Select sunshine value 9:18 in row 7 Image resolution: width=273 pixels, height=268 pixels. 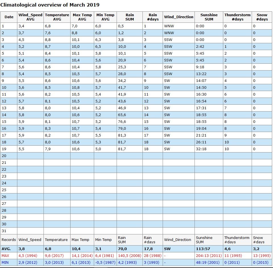(200, 67)
